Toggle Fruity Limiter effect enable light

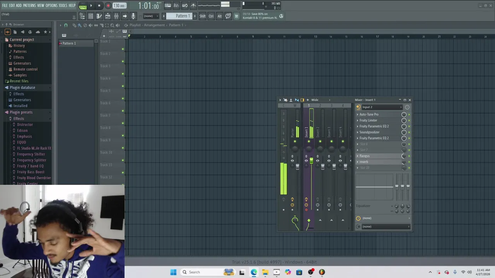(x=409, y=120)
